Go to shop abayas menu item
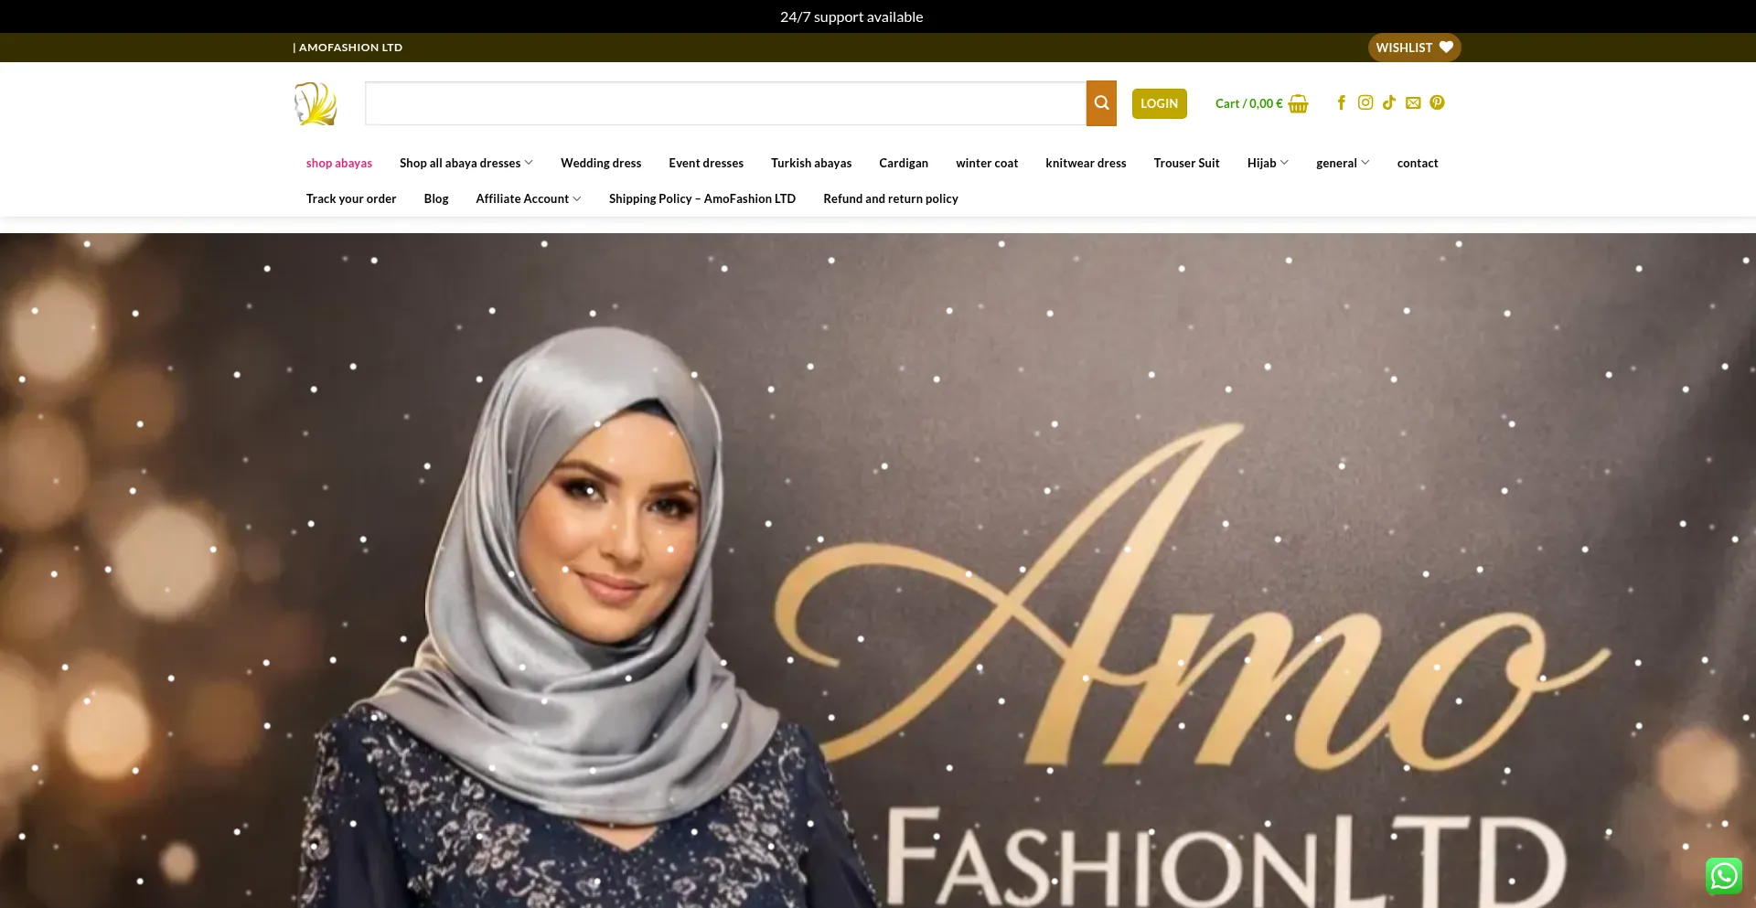This screenshot has width=1756, height=908. pyautogui.click(x=339, y=163)
